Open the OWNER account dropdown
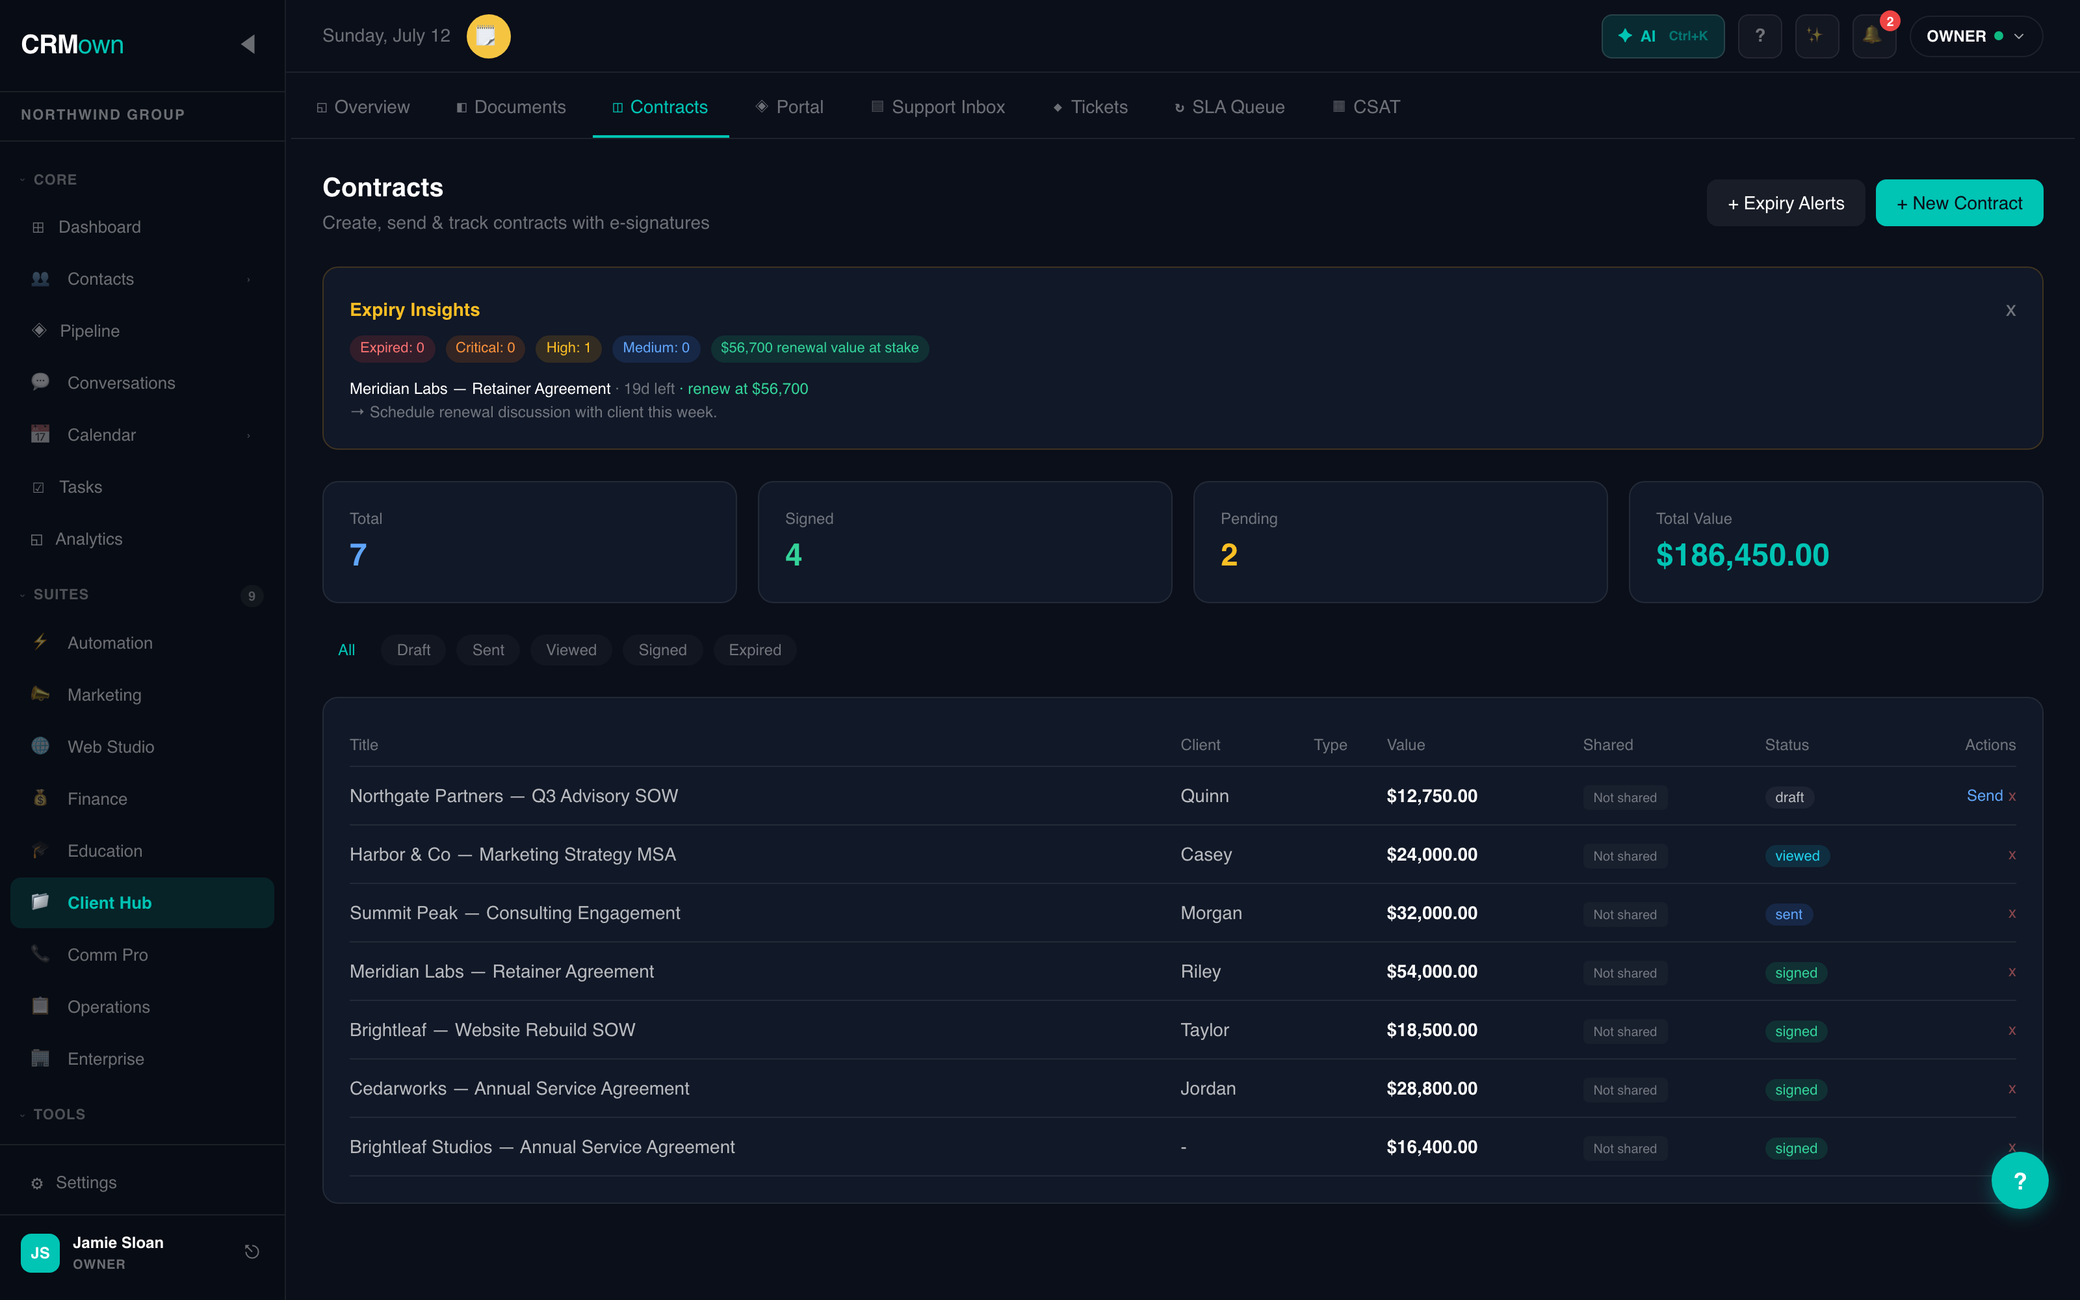2080x1300 pixels. click(1975, 36)
